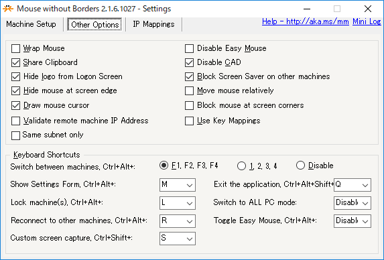384x260 pixels.
Task: Enable Validate remote machine IP Address
Action: 15,121
